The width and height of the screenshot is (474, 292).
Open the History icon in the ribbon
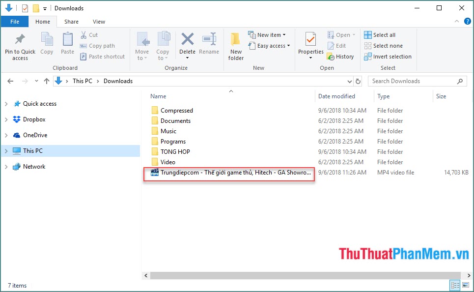point(341,56)
